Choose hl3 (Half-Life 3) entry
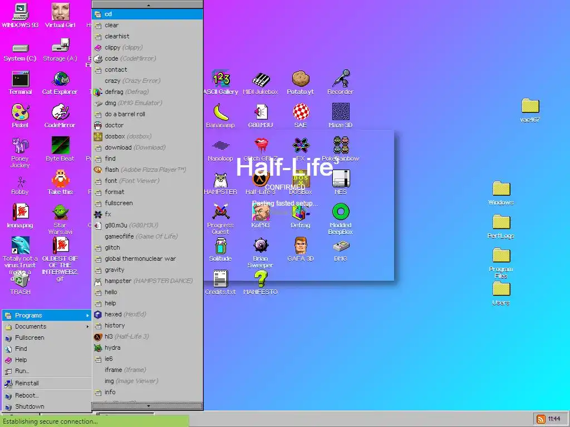Viewport: 570px width, 427px height. point(148,336)
